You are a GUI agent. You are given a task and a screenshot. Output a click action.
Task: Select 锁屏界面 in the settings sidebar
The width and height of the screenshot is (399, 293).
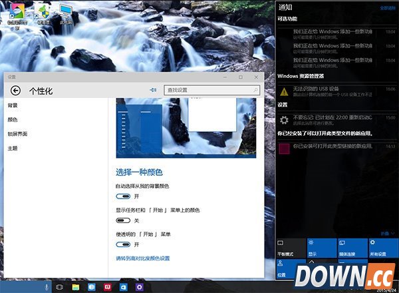pyautogui.click(x=17, y=134)
